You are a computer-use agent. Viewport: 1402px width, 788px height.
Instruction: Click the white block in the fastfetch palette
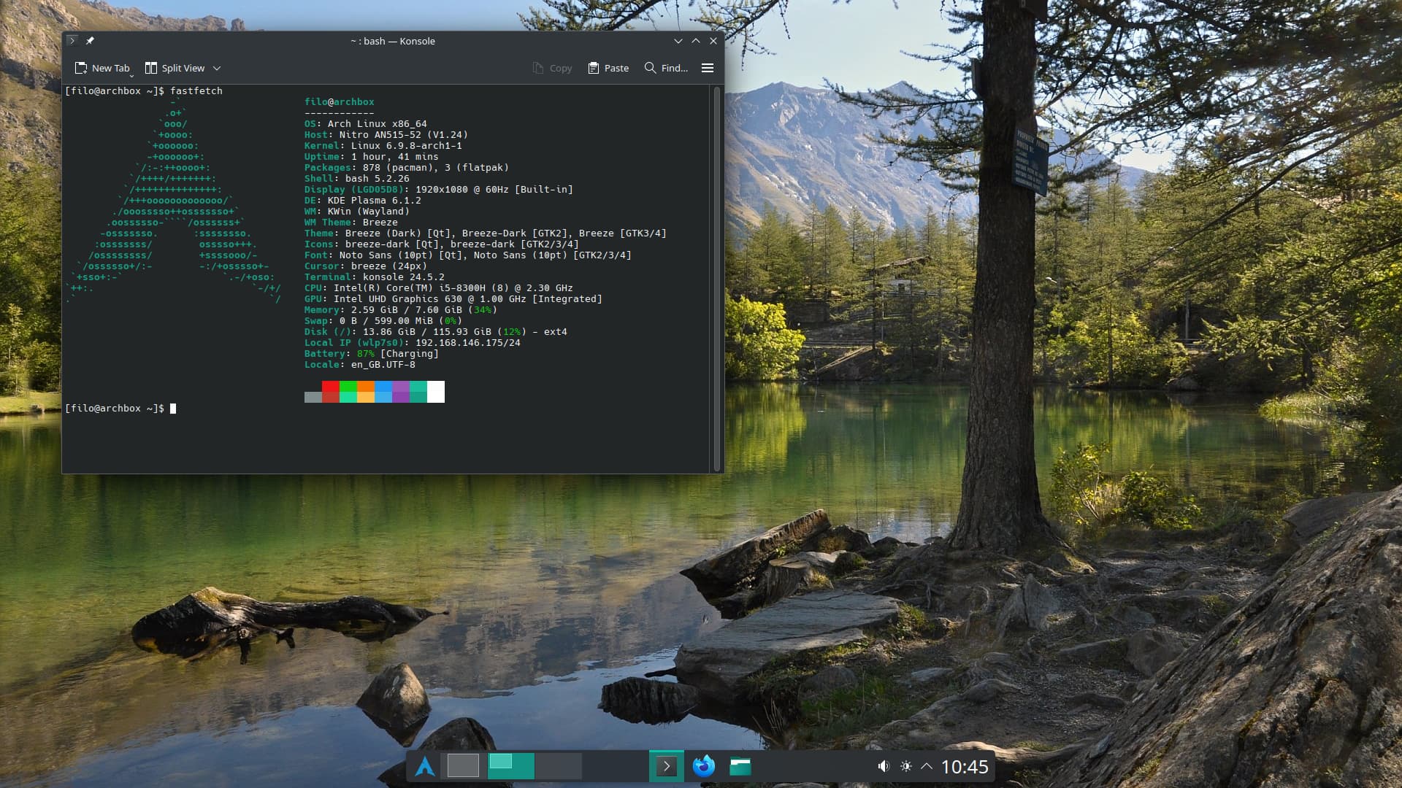point(436,392)
